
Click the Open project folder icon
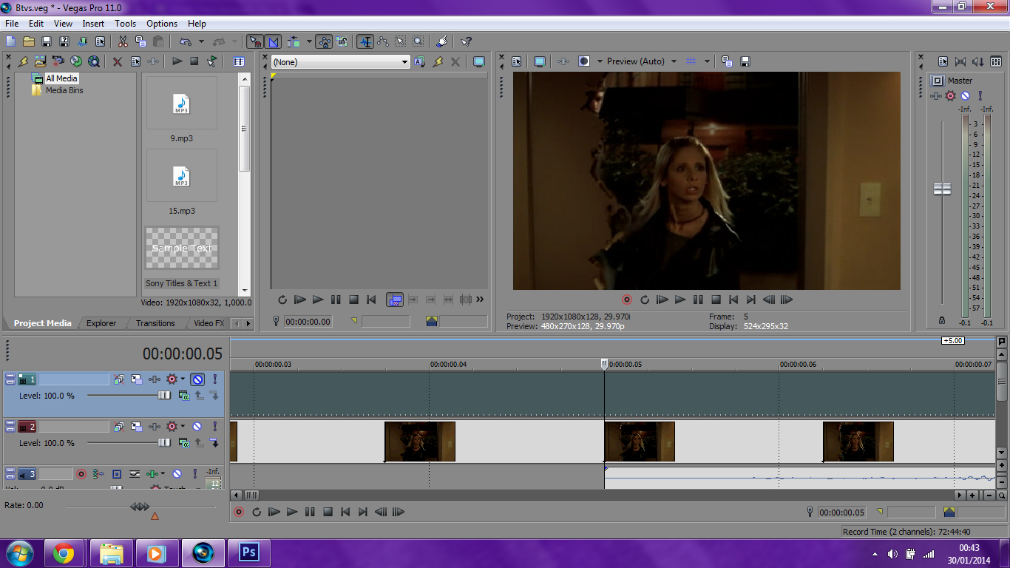click(x=28, y=41)
